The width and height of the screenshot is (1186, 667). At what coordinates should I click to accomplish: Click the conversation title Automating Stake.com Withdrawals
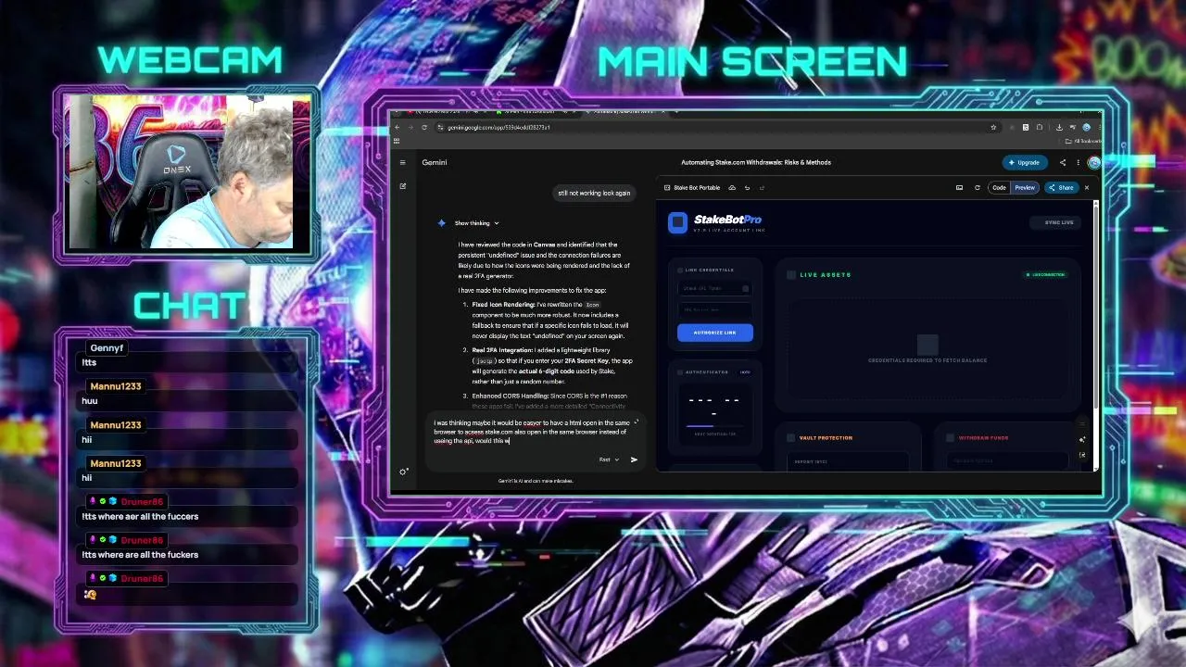click(756, 162)
